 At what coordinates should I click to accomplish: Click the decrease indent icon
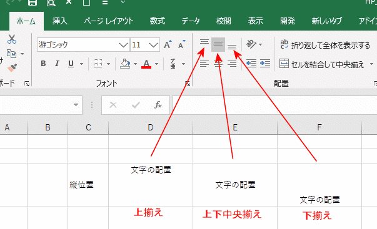[251, 64]
